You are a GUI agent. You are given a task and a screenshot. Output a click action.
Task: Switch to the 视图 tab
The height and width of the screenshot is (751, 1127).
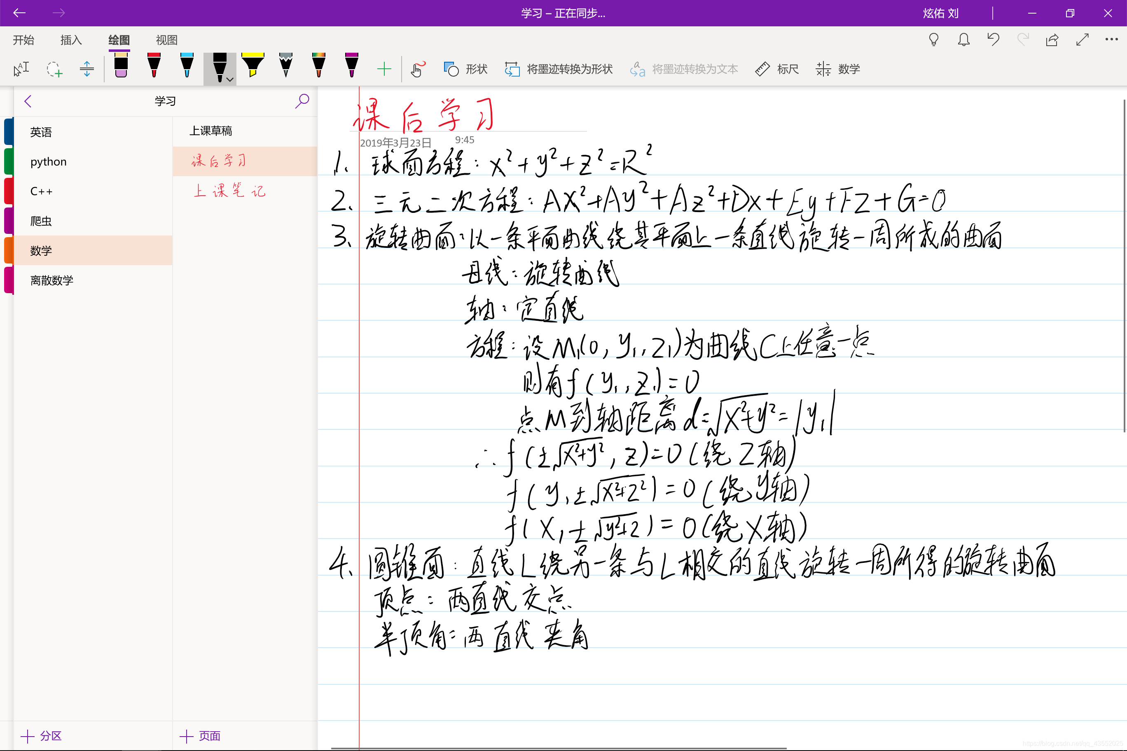(x=166, y=40)
